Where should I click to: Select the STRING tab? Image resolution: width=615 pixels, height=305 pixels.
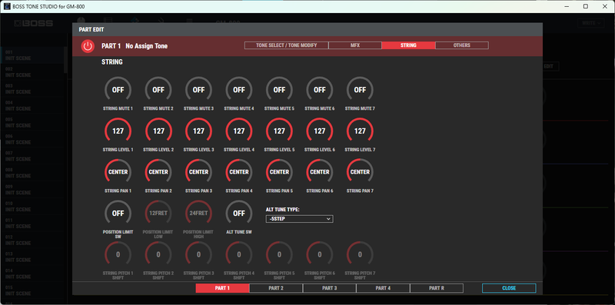[408, 45]
